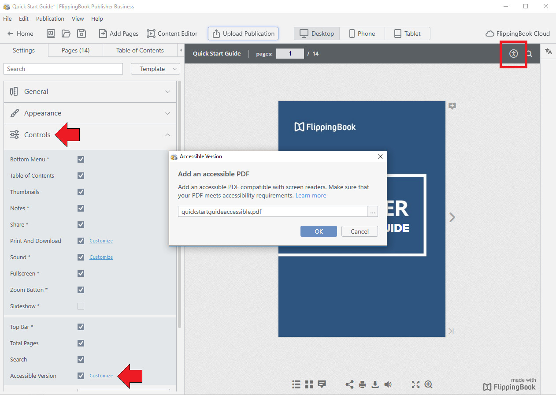Screen dimensions: 556x395
Task: Toggle the Share checkbox
Action: tap(81, 224)
